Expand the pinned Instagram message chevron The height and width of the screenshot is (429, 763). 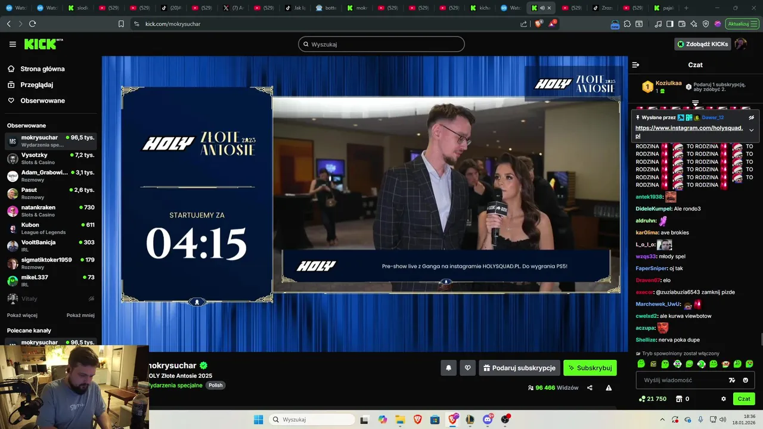pyautogui.click(x=751, y=130)
